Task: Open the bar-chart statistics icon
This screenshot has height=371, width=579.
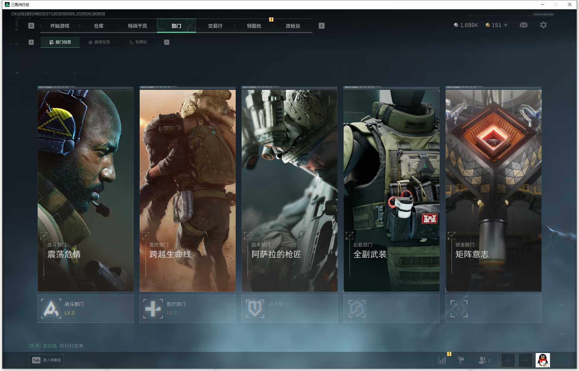Action: click(x=442, y=360)
